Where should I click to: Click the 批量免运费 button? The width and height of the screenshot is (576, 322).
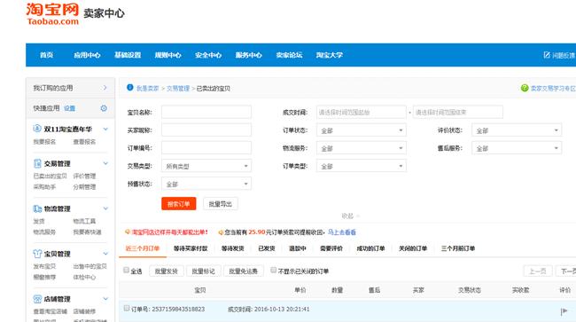point(243,271)
